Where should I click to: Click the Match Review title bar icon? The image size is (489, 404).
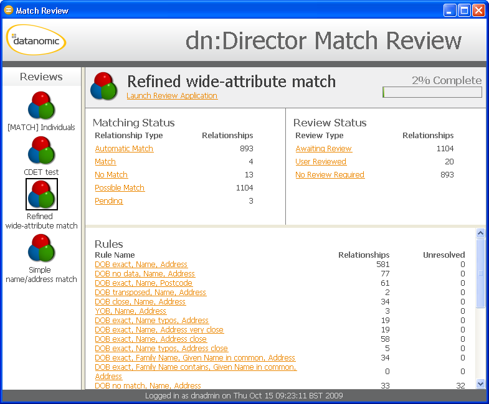pos(9,11)
